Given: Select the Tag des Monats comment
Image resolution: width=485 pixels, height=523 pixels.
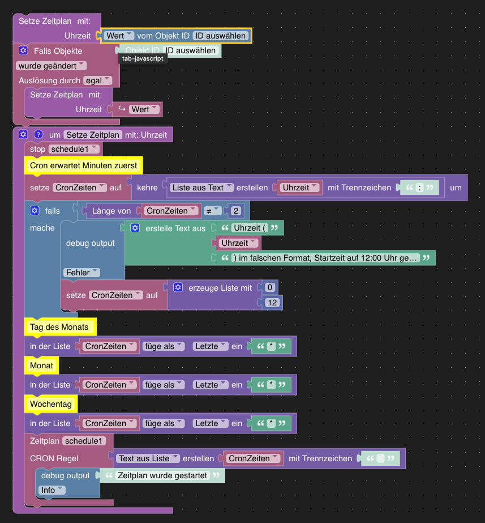Looking at the screenshot, I should pos(59,327).
